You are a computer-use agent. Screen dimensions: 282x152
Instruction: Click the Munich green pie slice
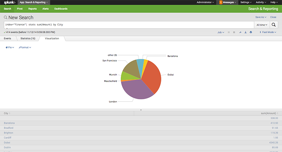(x=127, y=76)
